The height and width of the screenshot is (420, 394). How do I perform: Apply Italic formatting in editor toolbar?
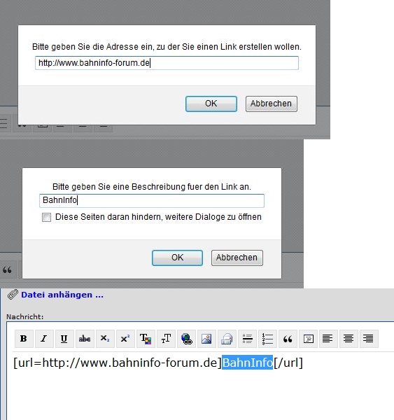(44, 339)
